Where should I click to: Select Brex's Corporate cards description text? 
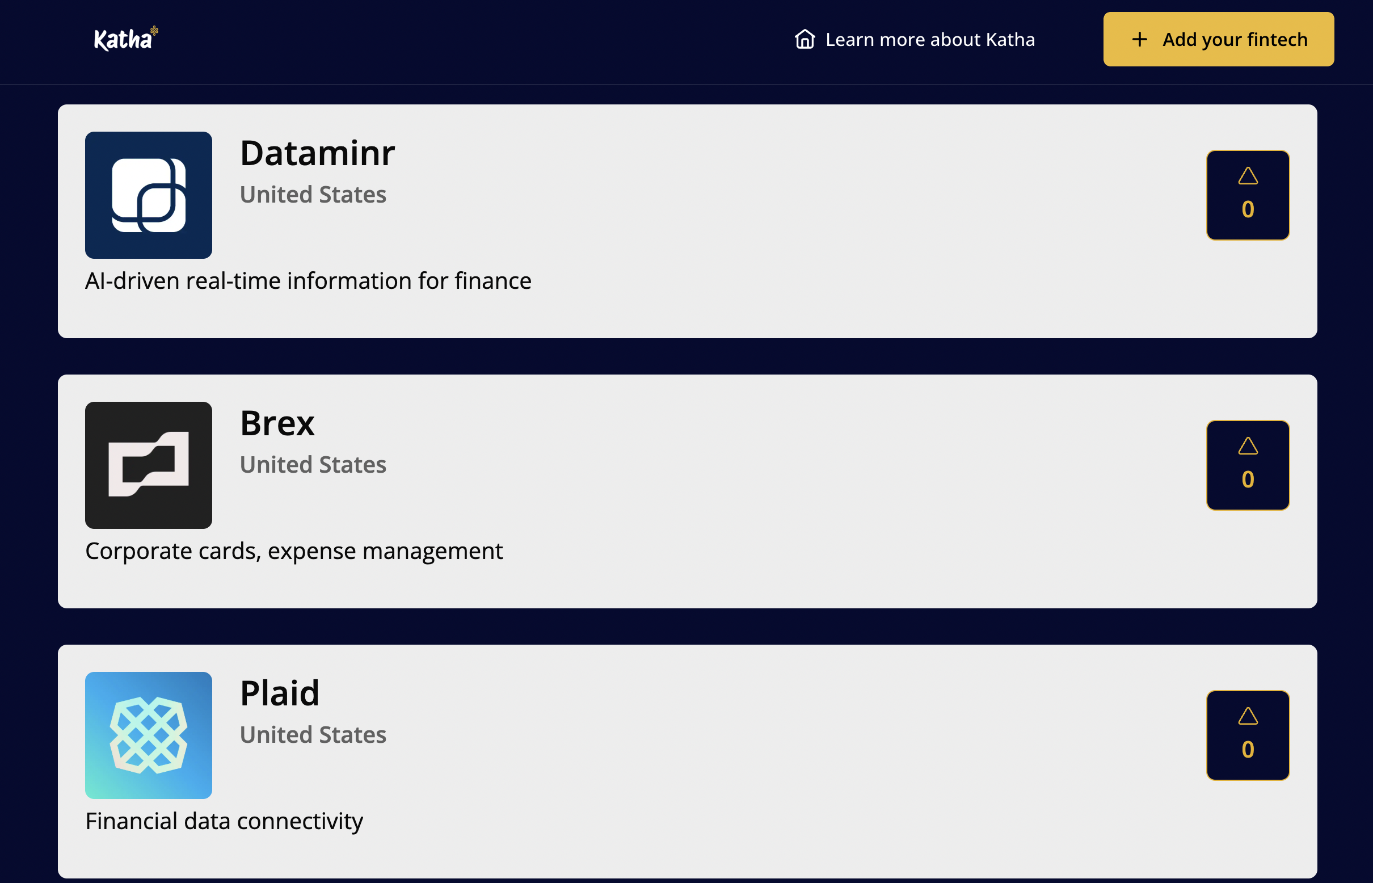293,552
